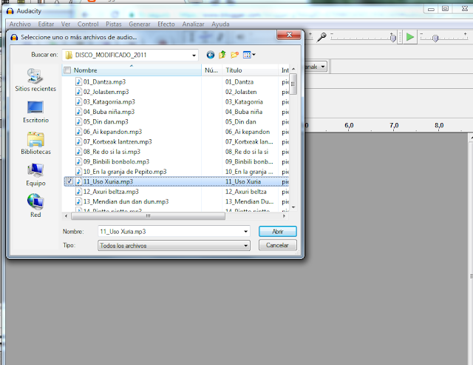The height and width of the screenshot is (365, 473).
Task: Click the Nombre filename input field
Action: pos(171,232)
